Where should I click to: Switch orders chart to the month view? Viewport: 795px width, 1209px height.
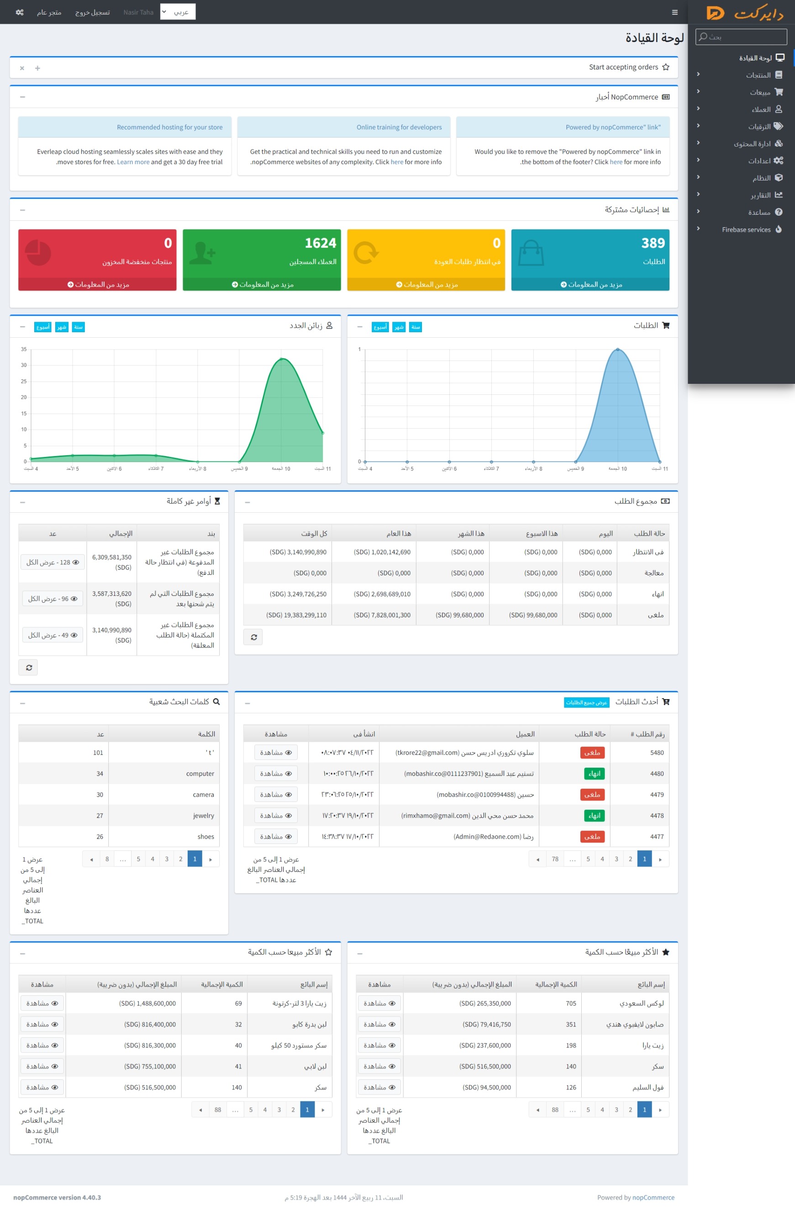click(399, 327)
